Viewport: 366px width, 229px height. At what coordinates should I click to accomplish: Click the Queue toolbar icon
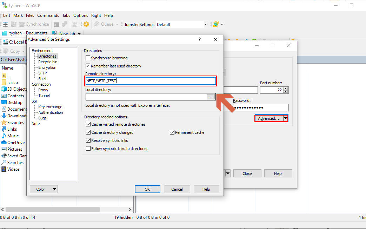click(x=104, y=24)
